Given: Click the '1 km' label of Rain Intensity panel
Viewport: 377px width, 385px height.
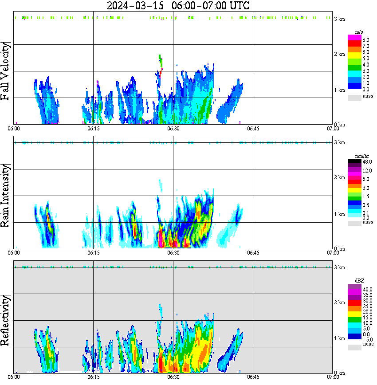Looking at the screenshot, I should [x=339, y=214].
